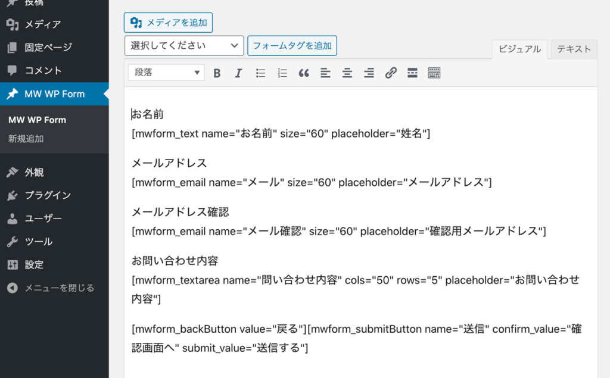This screenshot has width=610, height=378.
Task: Align text left
Action: tap(326, 73)
